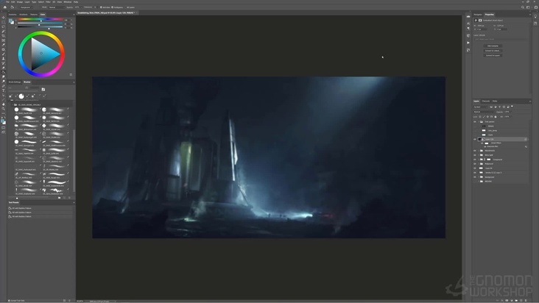Filter layers by type layers (T icon)
The image size is (539, 303).
(499, 107)
